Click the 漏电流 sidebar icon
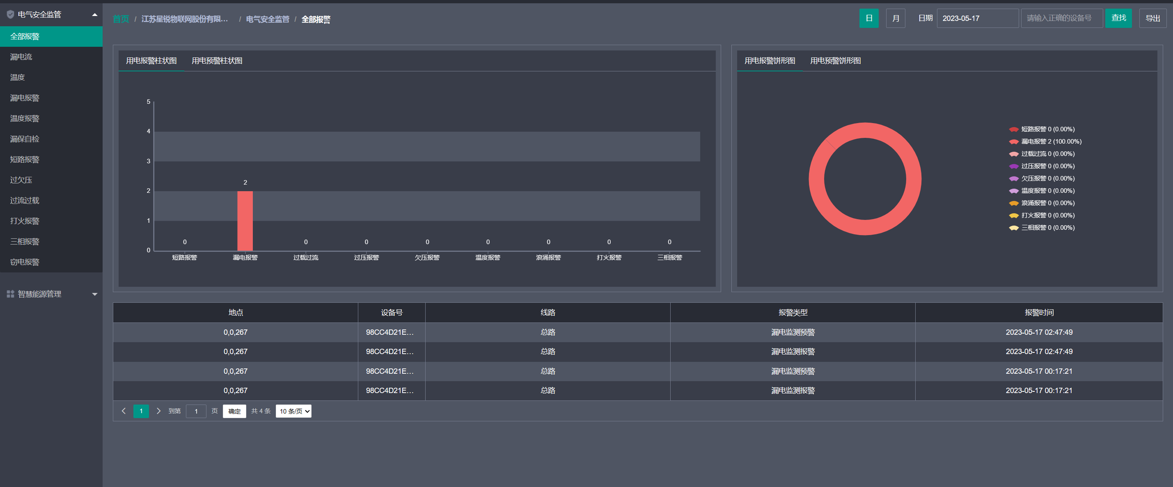Screen dimensions: 1173x487 click(x=23, y=56)
